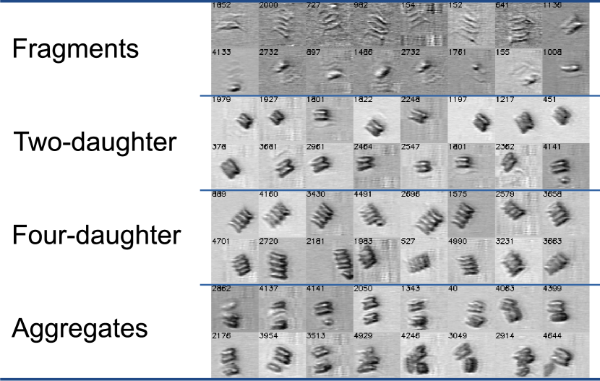Image resolution: width=600 pixels, height=381 pixels.
Task: Open two-daughter image labeled 1217
Action: click(x=518, y=119)
